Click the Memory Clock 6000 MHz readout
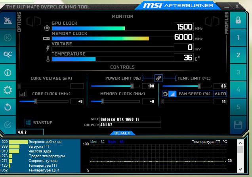Image resolution: width=252 pixels, height=177 pixels. [184, 37]
